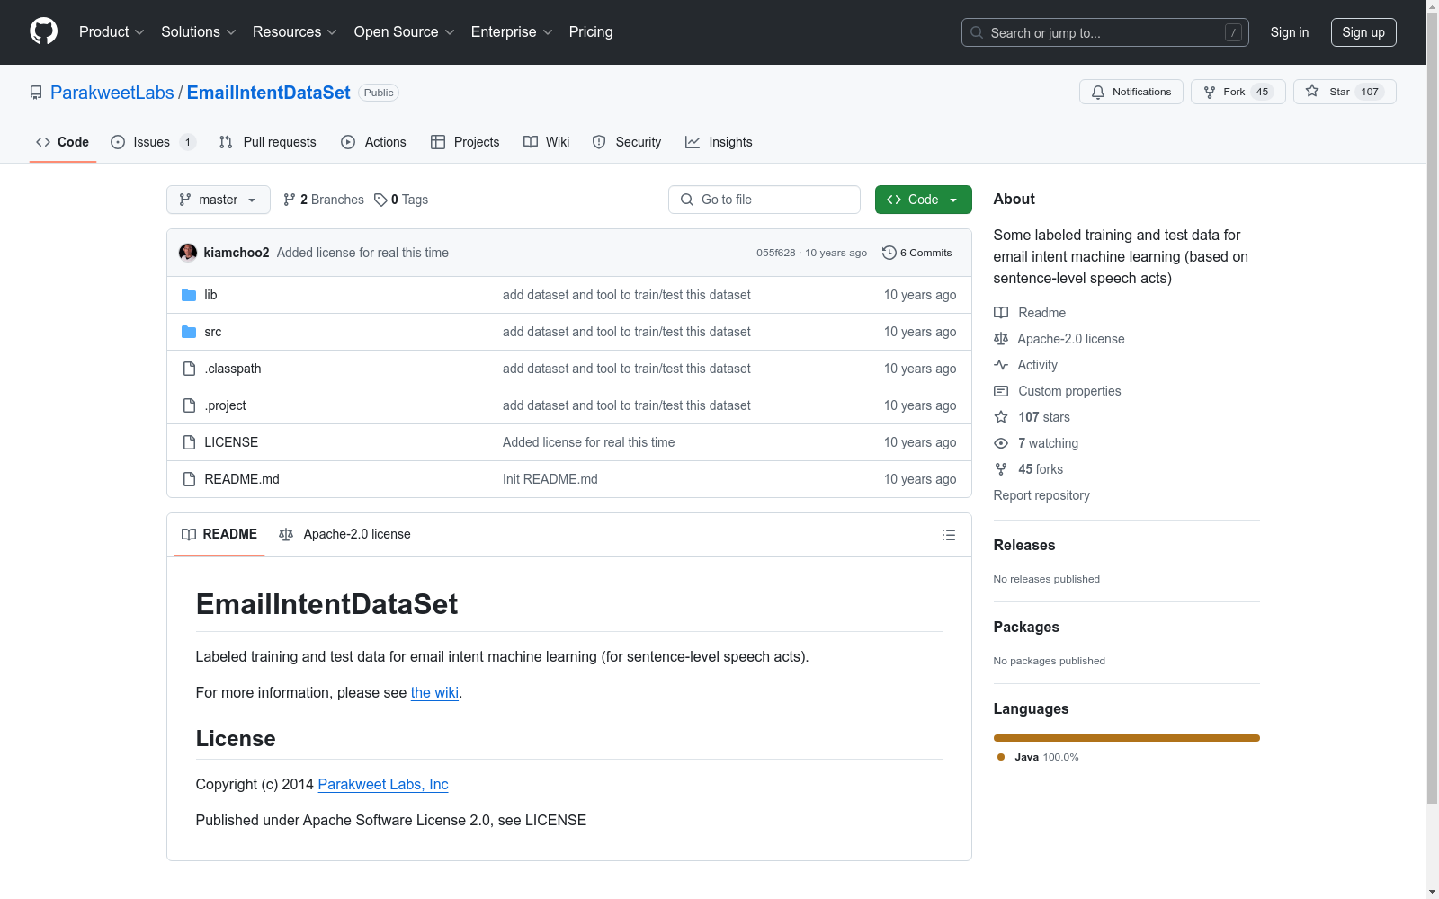The height and width of the screenshot is (899, 1439).
Task: Open the README.md file name
Action: 242,479
